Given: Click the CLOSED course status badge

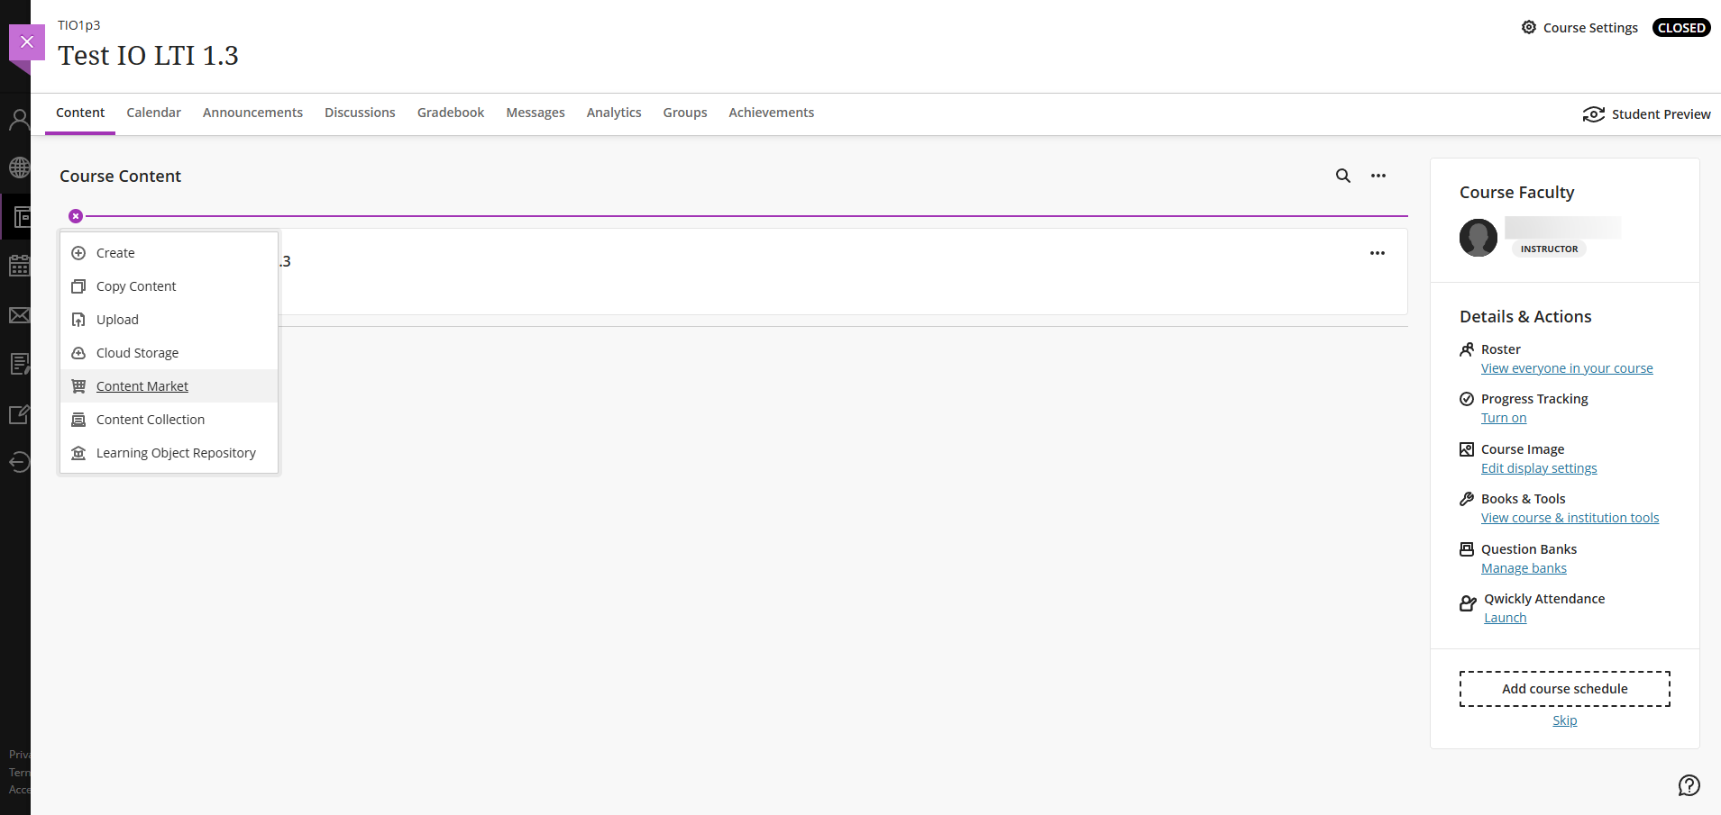Looking at the screenshot, I should 1681,27.
